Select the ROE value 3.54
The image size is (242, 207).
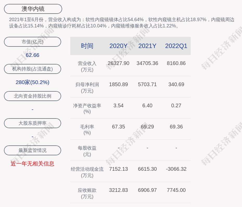[x=118, y=106]
